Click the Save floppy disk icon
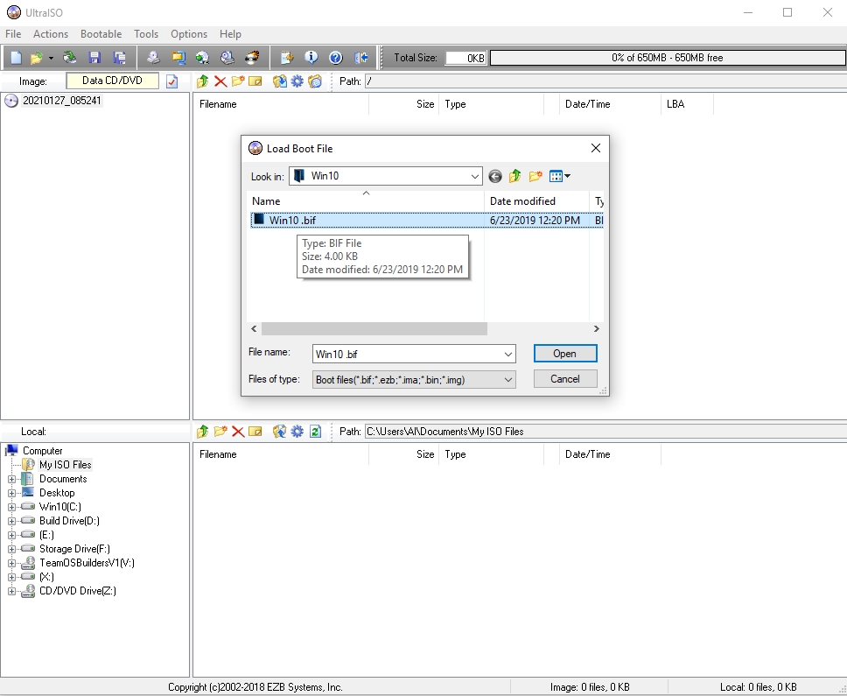Screen dimensions: 847x696 click(x=94, y=57)
